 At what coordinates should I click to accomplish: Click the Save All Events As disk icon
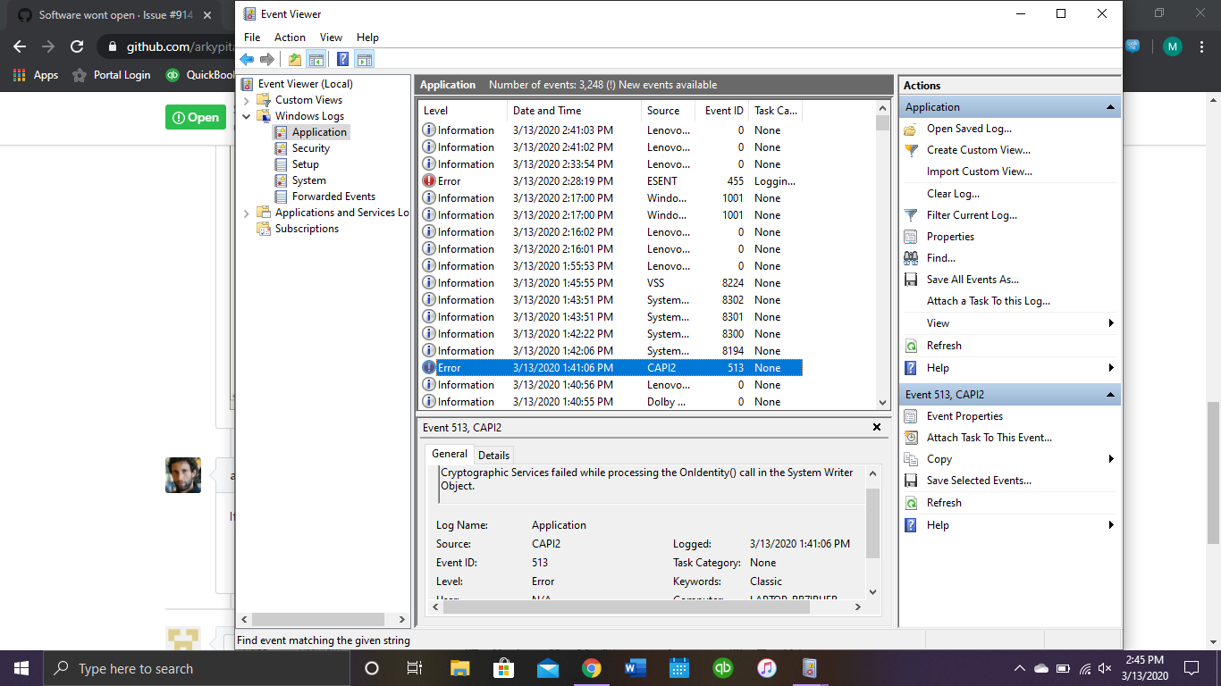coord(911,280)
